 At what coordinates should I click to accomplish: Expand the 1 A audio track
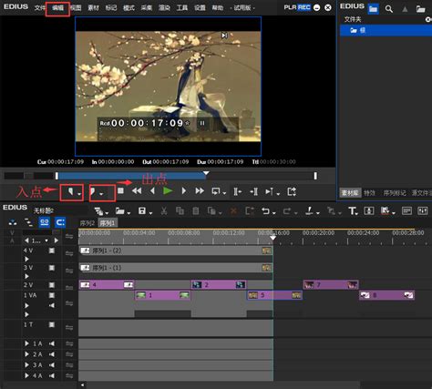[26, 343]
